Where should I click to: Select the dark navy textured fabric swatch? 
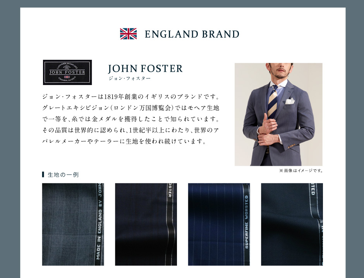[x=292, y=224]
